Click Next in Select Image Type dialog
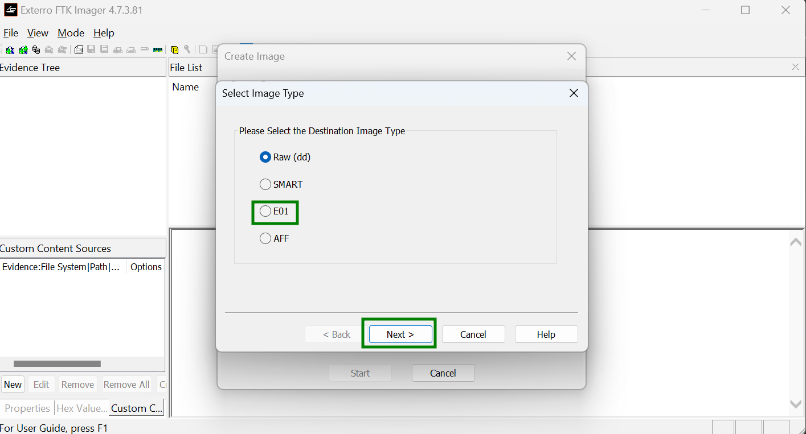Viewport: 806px width, 434px height. coord(400,334)
